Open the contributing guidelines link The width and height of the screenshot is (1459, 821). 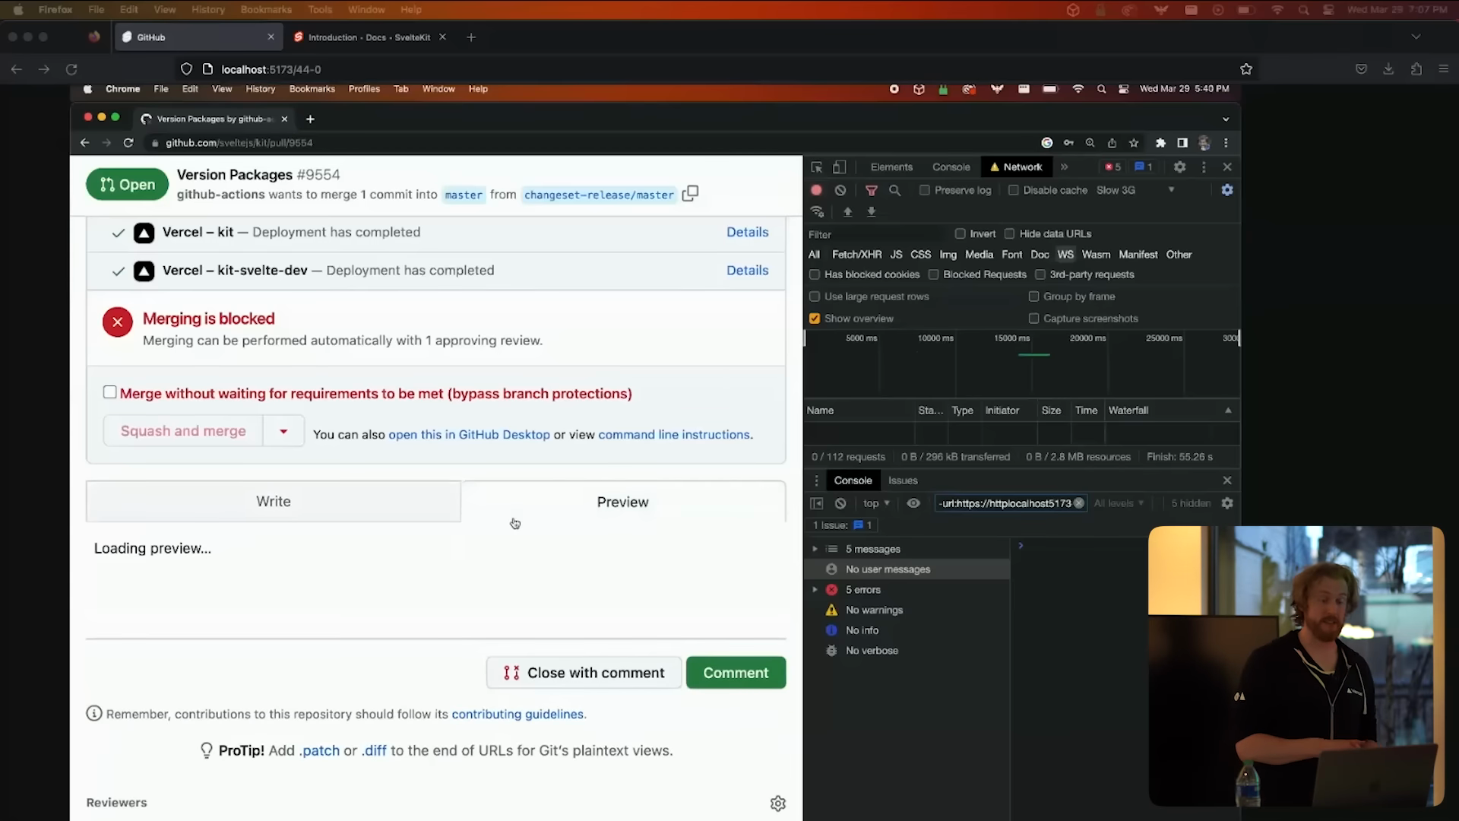tap(517, 715)
